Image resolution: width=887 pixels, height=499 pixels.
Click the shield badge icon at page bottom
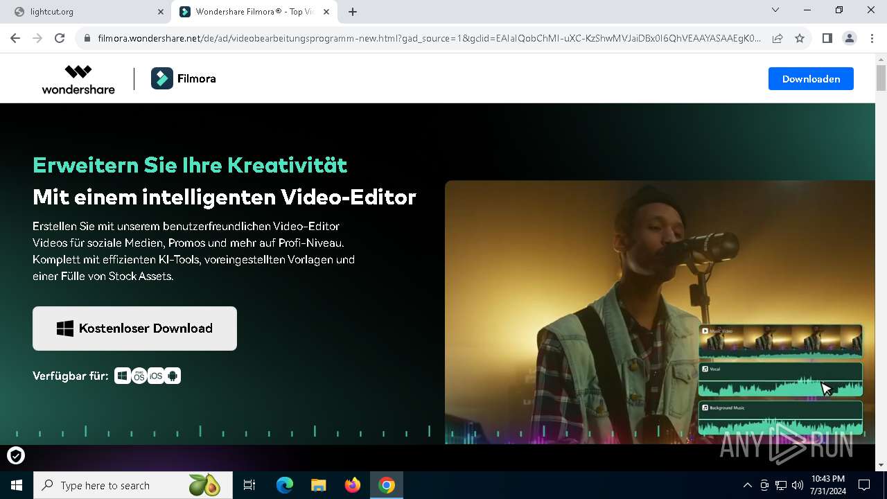click(15, 455)
